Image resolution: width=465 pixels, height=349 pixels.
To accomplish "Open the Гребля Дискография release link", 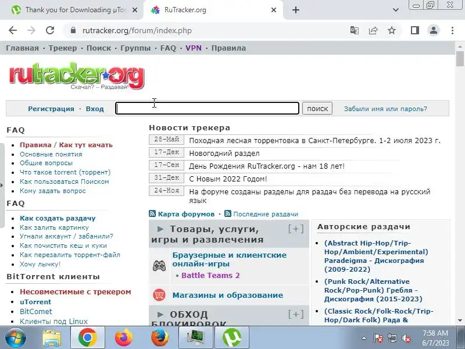I will click(x=373, y=290).
